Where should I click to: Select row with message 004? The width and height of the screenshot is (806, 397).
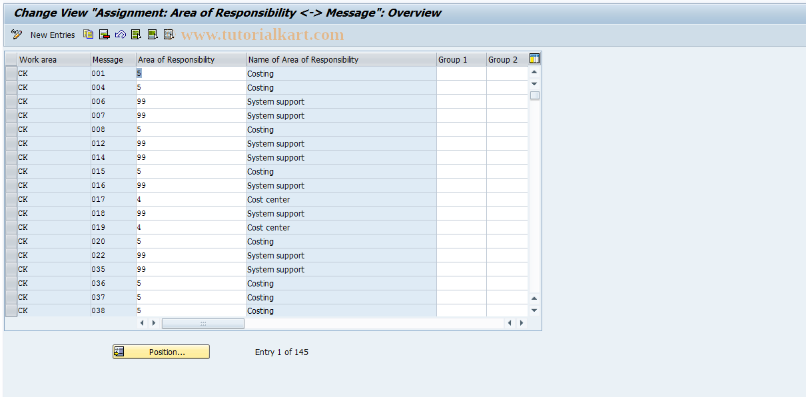tap(11, 87)
